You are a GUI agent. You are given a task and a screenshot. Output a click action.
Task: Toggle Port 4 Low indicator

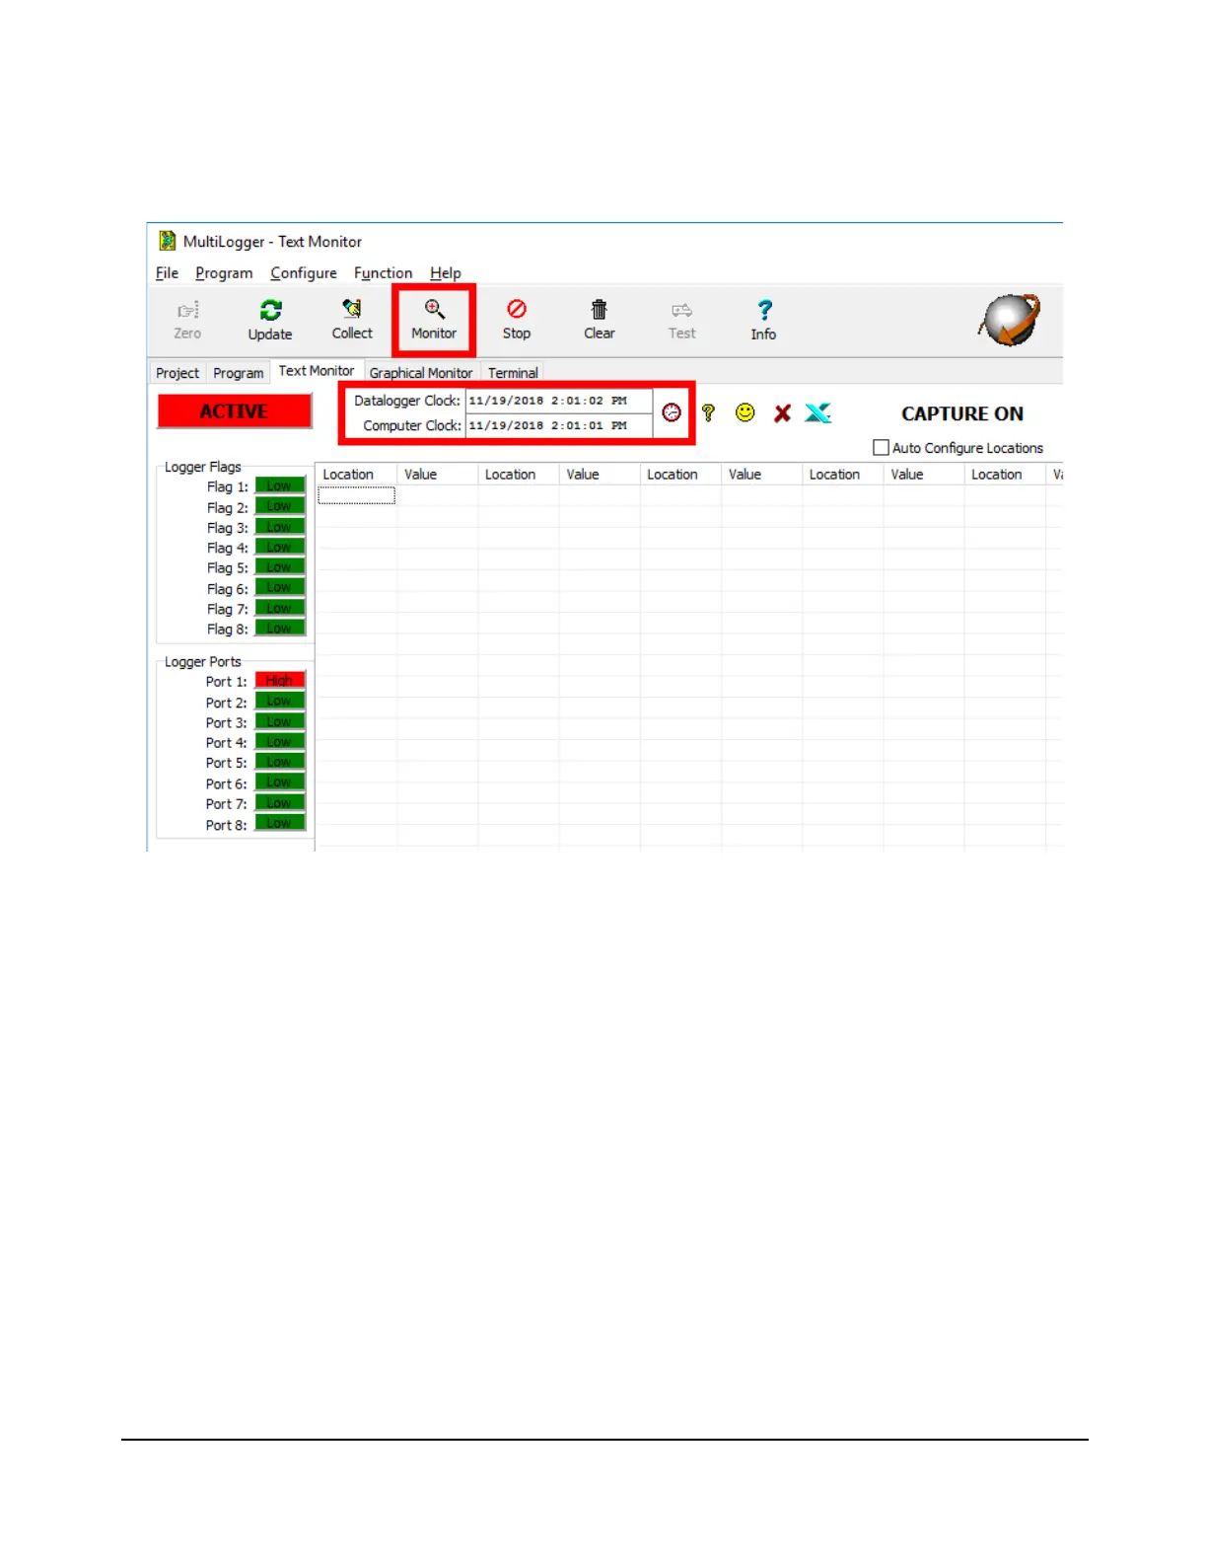280,742
